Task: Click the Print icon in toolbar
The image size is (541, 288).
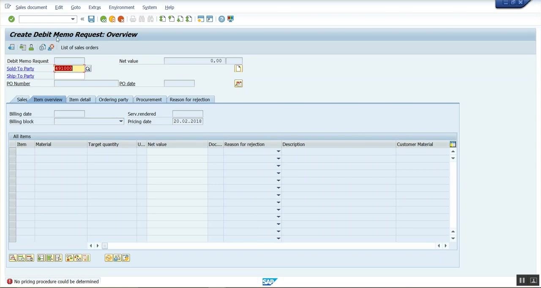Action: coord(133,19)
